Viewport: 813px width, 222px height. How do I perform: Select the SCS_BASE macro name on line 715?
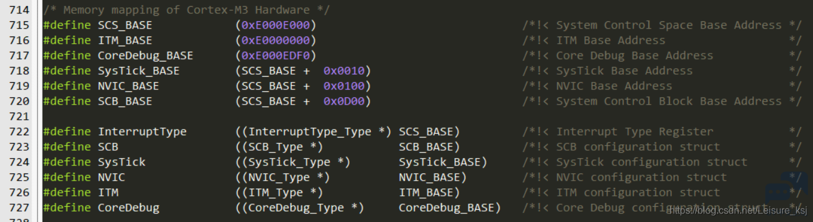tap(125, 25)
